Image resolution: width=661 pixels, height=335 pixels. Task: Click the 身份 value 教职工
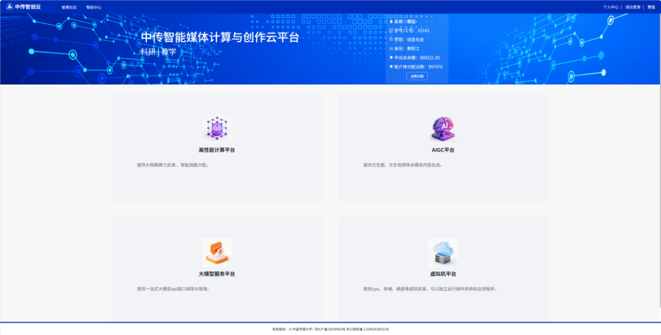point(413,48)
